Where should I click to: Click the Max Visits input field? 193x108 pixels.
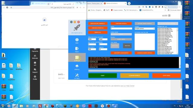pos(92,49)
